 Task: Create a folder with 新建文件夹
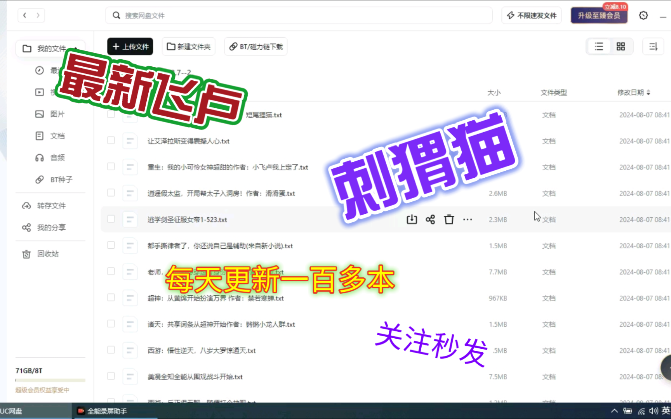point(189,47)
